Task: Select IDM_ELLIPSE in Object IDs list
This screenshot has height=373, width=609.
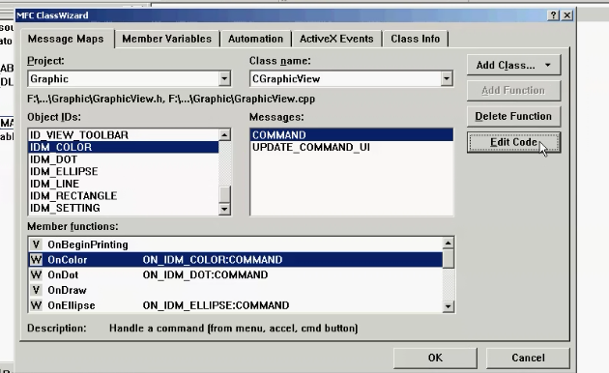Action: coord(124,172)
